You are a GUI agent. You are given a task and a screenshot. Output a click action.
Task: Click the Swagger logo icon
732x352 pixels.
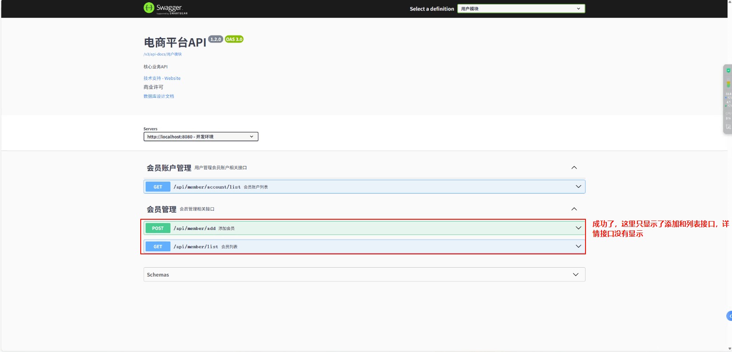click(149, 8)
